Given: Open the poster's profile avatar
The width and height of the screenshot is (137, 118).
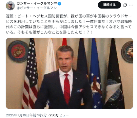Looking at the screenshot, I should pyautogui.click(x=10, y=6).
